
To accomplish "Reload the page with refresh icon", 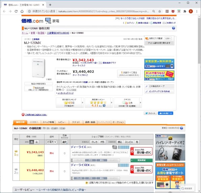I will (x=16, y=11).
